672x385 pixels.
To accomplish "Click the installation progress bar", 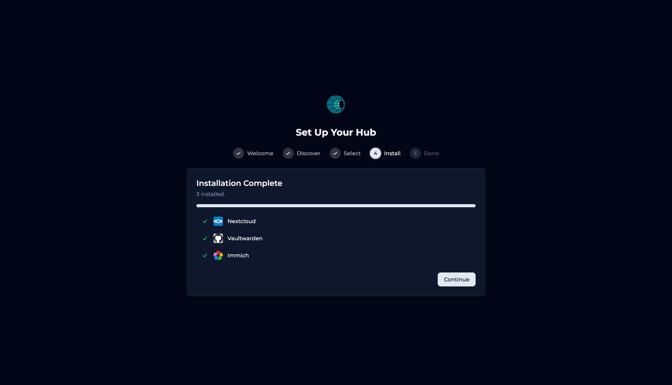I will point(336,206).
